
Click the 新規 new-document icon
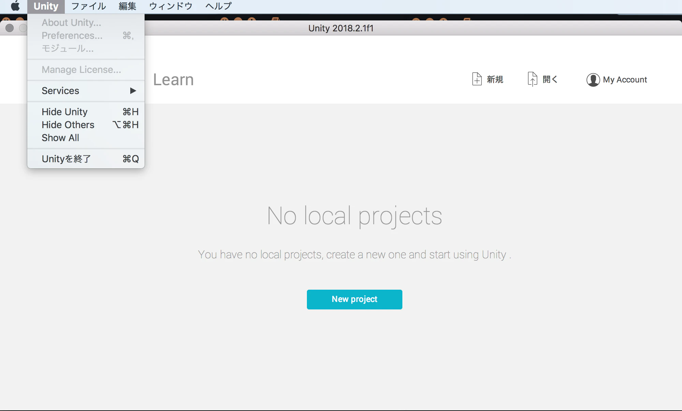tap(477, 79)
